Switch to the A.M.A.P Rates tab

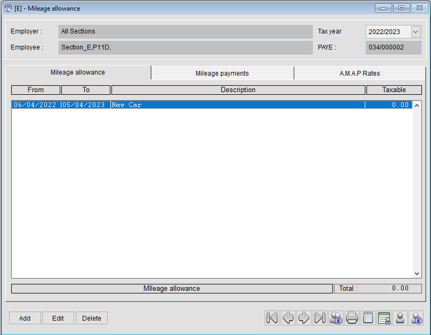click(360, 73)
